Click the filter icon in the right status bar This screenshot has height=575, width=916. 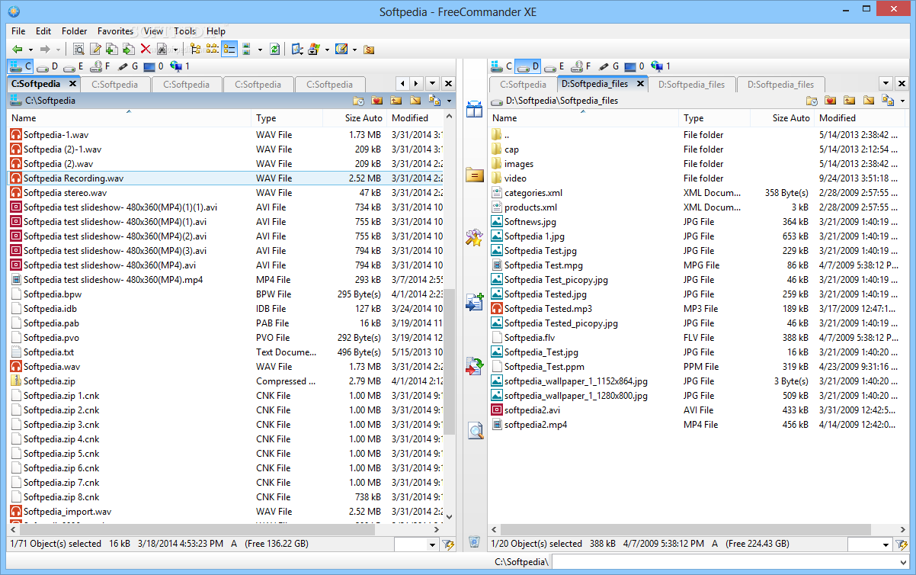(902, 544)
